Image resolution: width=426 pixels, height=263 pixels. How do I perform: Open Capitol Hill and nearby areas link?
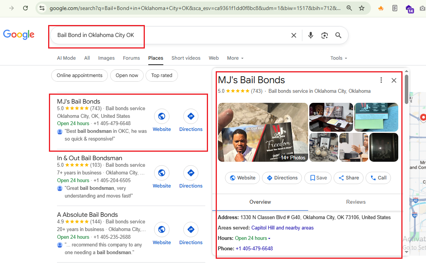coord(282,228)
